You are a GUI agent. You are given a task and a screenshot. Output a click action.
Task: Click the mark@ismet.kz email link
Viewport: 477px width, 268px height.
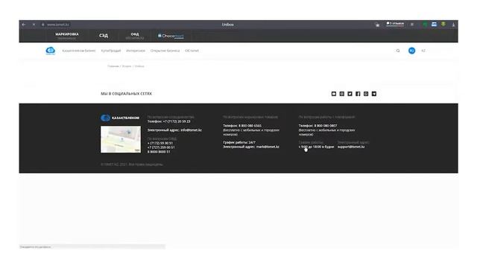(268, 147)
